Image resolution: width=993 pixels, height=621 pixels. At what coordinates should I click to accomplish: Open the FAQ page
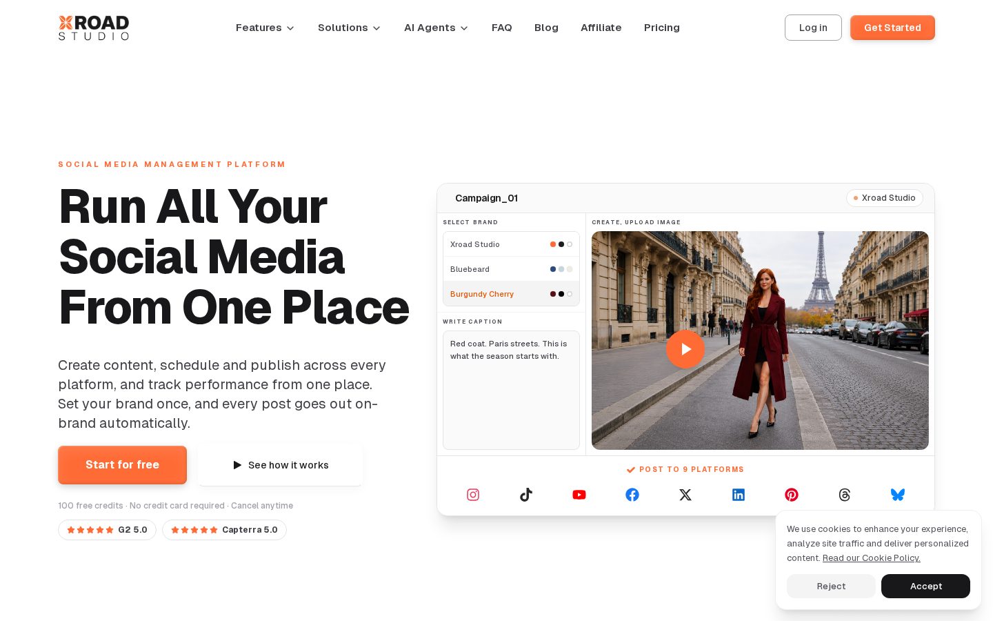point(502,28)
